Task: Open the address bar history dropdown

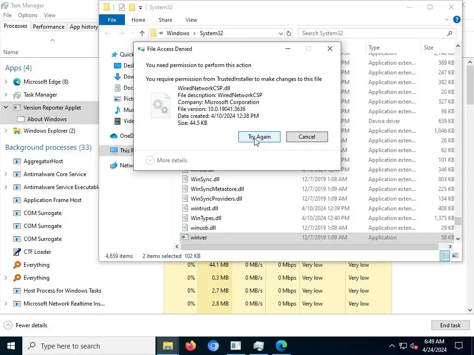Action: coord(281,33)
